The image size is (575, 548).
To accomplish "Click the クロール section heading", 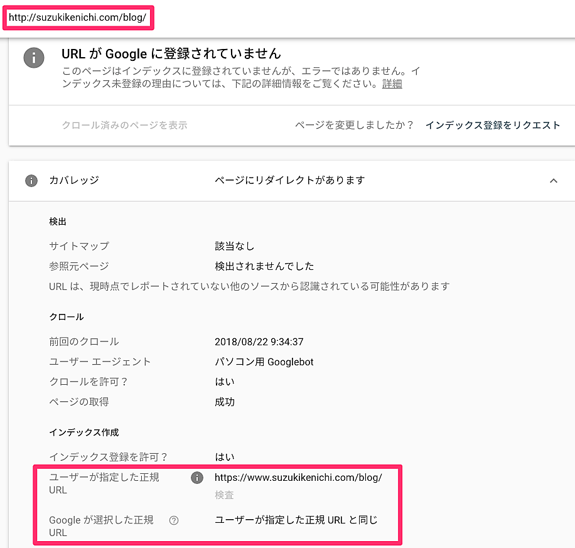I will pyautogui.click(x=67, y=317).
